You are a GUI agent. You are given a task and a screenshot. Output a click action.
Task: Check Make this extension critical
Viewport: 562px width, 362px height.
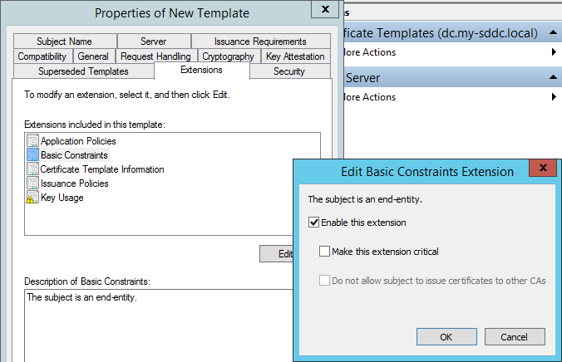[x=324, y=252]
